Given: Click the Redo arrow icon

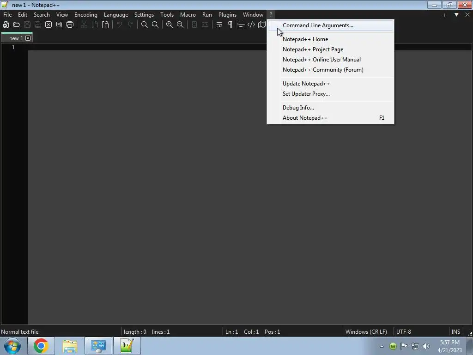Looking at the screenshot, I should (x=130, y=25).
